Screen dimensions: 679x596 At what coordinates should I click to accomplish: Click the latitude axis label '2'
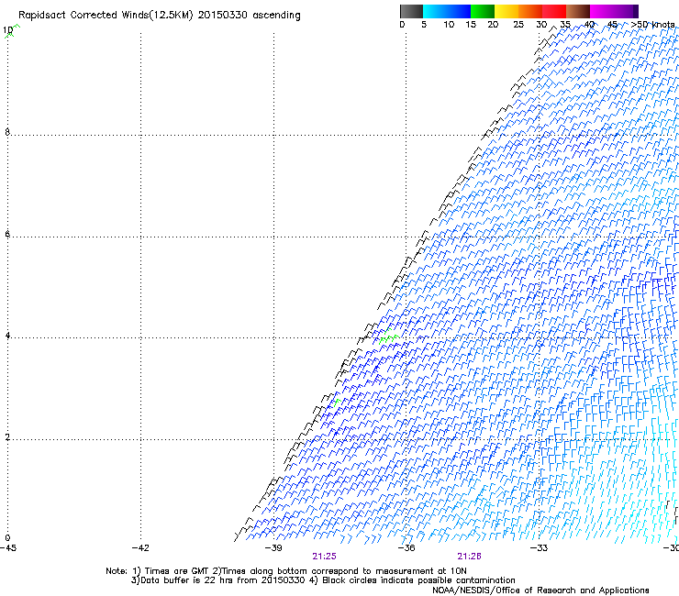click(7, 437)
